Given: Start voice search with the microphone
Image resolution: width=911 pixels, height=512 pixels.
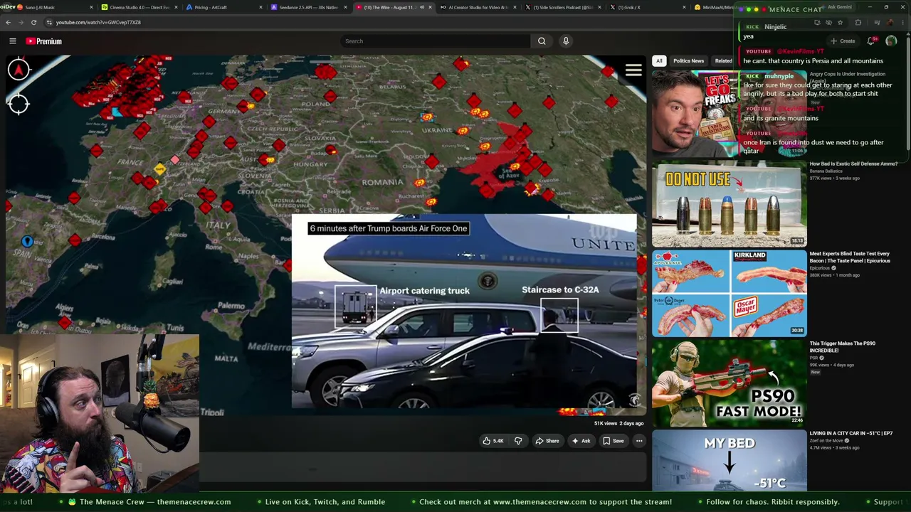Looking at the screenshot, I should click(566, 41).
